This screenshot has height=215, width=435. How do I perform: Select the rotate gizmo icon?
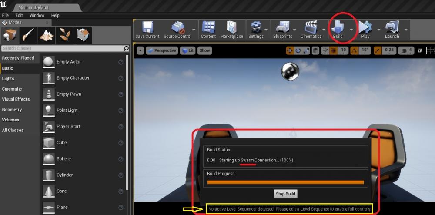[x=298, y=50]
